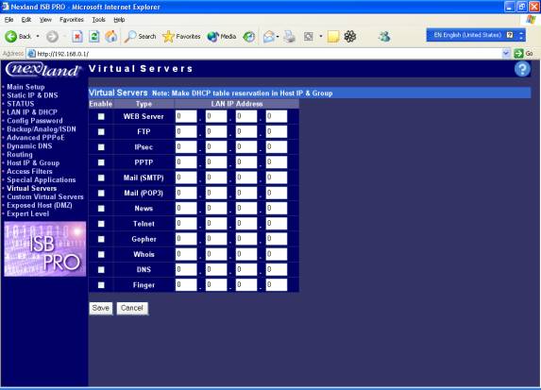This screenshot has height=390, width=541.
Task: Open Dynamic DNS settings link
Action: (29, 146)
